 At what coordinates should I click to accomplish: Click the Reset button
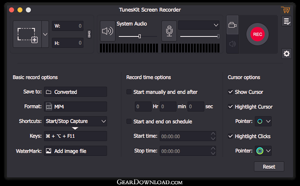tap(269, 167)
